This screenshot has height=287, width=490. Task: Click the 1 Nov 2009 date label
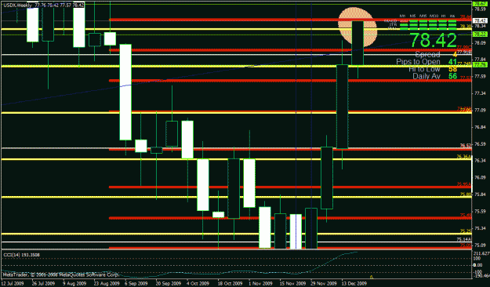click(x=260, y=284)
